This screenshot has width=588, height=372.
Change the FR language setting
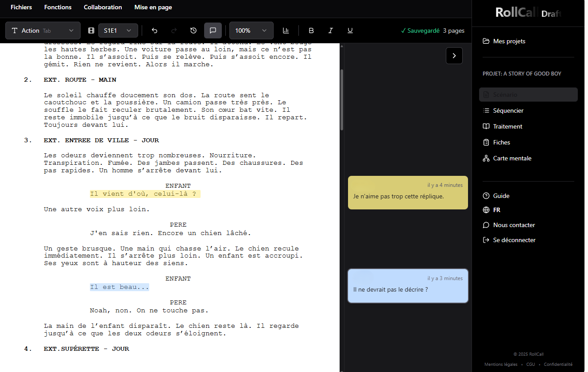[492, 210]
